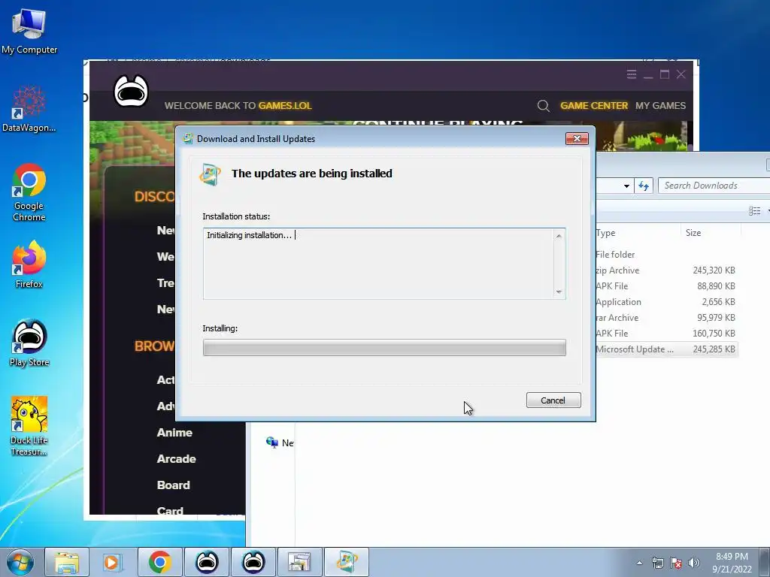The height and width of the screenshot is (577, 770).
Task: Select the Arcade category in Games.lol
Action: coord(176,459)
